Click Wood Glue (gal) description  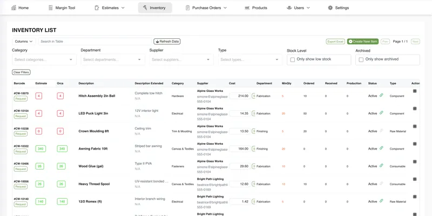tap(91, 166)
